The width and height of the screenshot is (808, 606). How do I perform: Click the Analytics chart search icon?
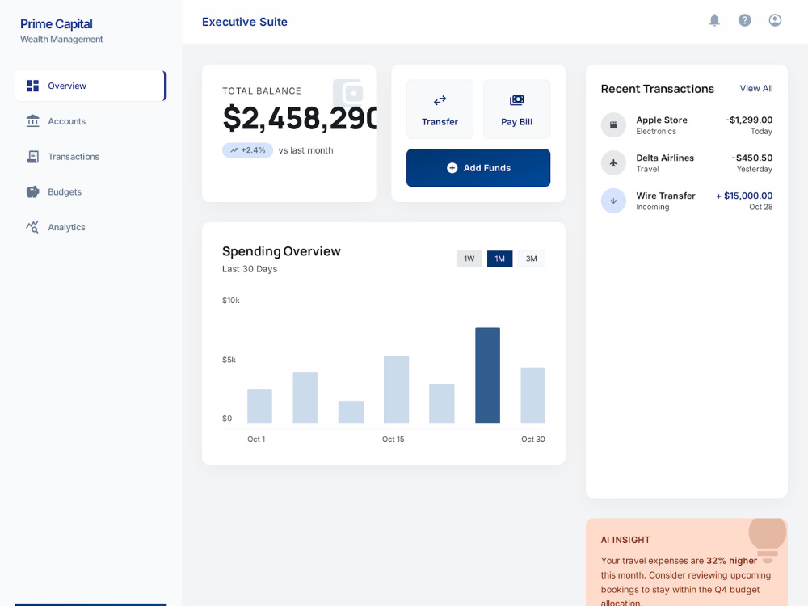(x=33, y=227)
